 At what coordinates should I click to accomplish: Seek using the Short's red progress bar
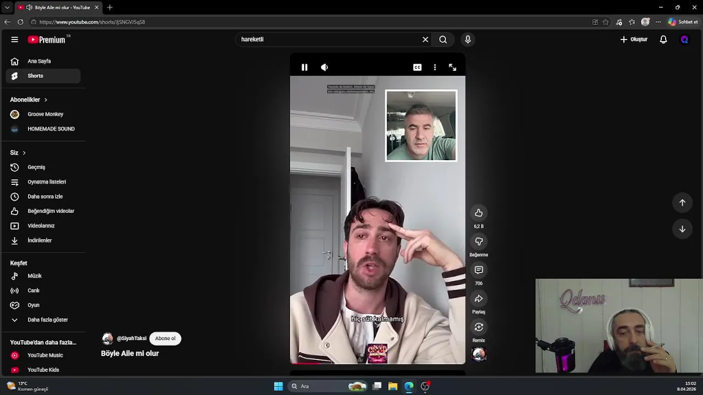pos(378,363)
